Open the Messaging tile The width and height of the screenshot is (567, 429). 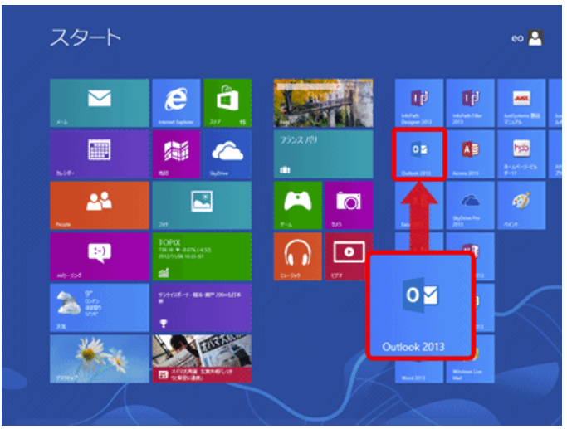point(100,256)
